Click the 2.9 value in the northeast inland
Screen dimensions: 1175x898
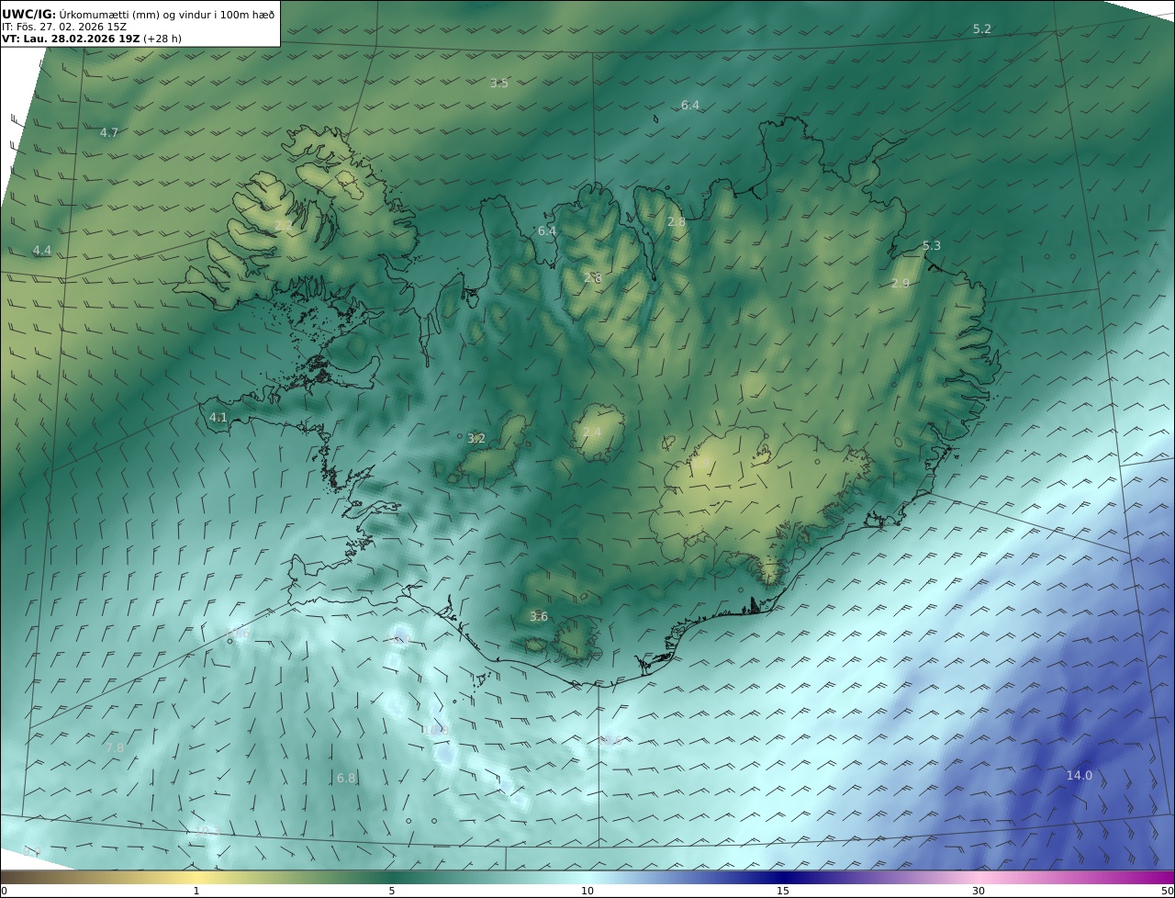pos(901,284)
